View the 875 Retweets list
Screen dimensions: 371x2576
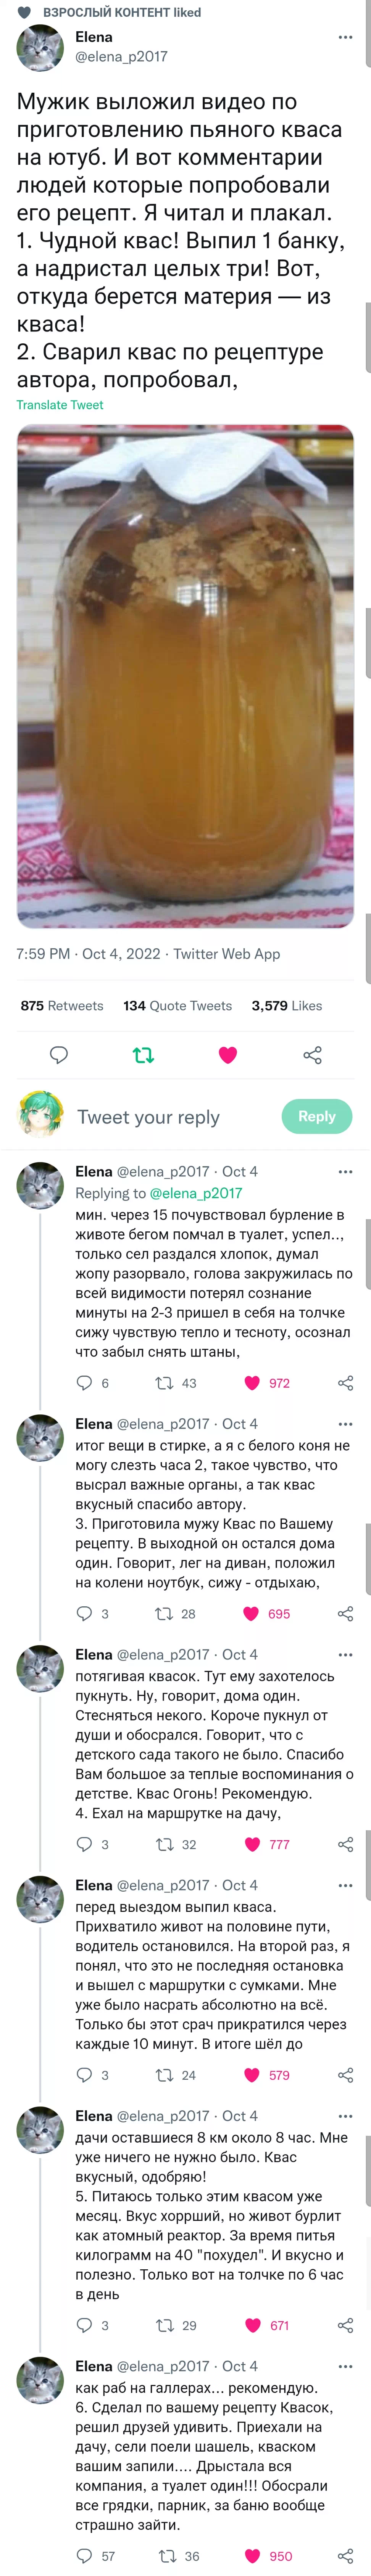coord(62,1005)
